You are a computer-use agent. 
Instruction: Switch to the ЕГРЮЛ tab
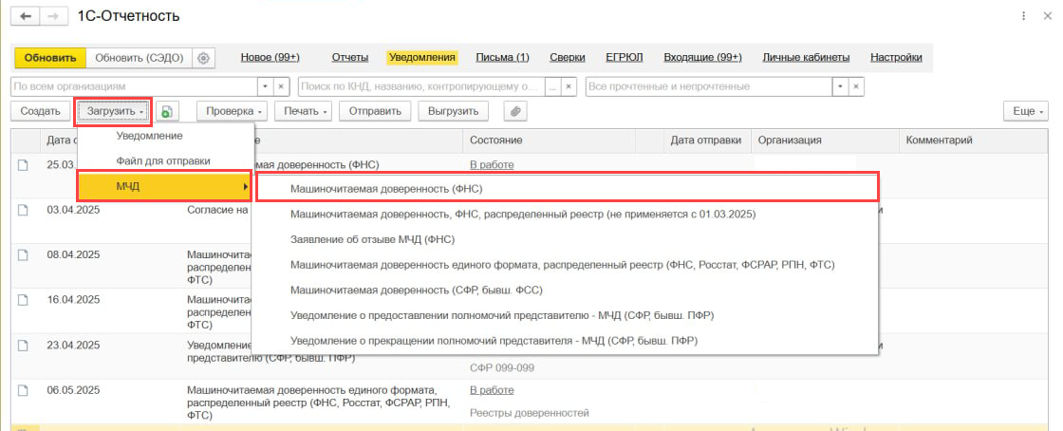pos(624,58)
